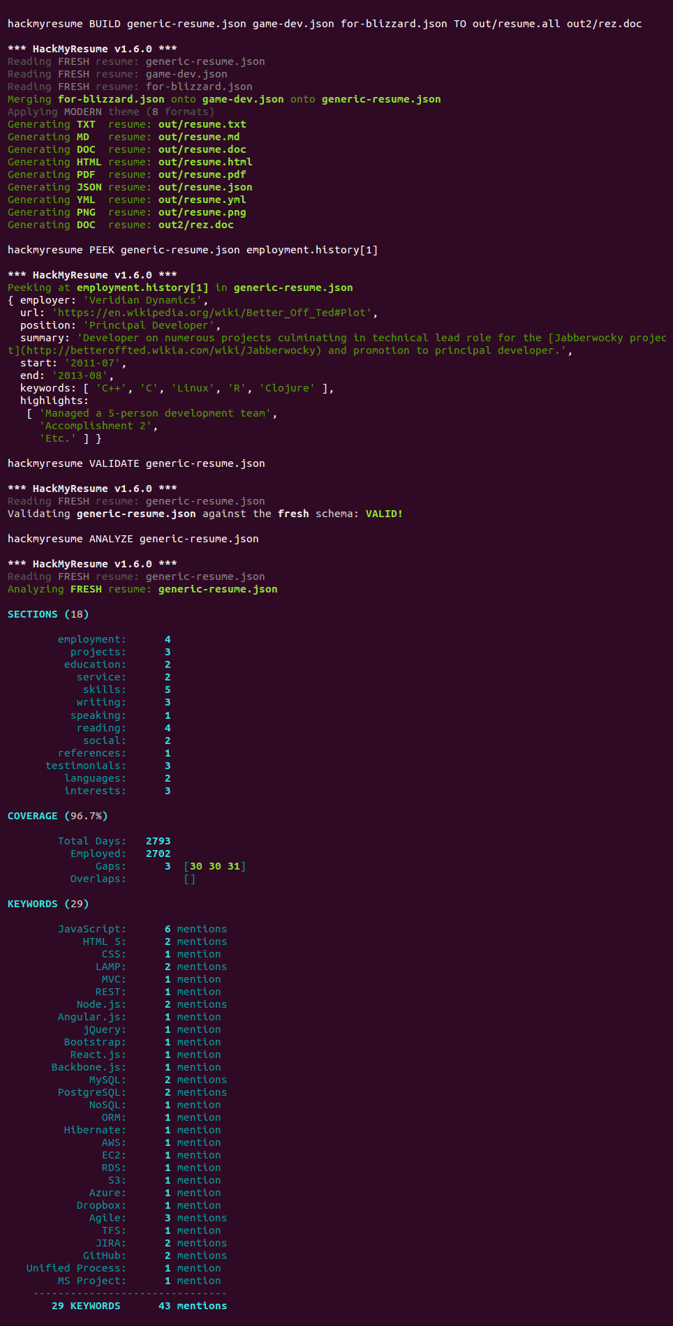Click the 'interests:' section row
Image resolution: width=673 pixels, height=1326 pixels.
click(x=117, y=791)
